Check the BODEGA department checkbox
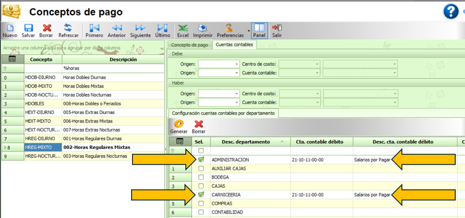Screen dimensions: 465x218 pyautogui.click(x=201, y=177)
